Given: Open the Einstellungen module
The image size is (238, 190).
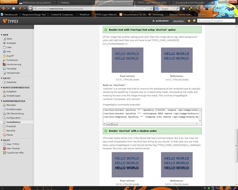Looking at the screenshot, I should pyautogui.click(x=12, y=96).
